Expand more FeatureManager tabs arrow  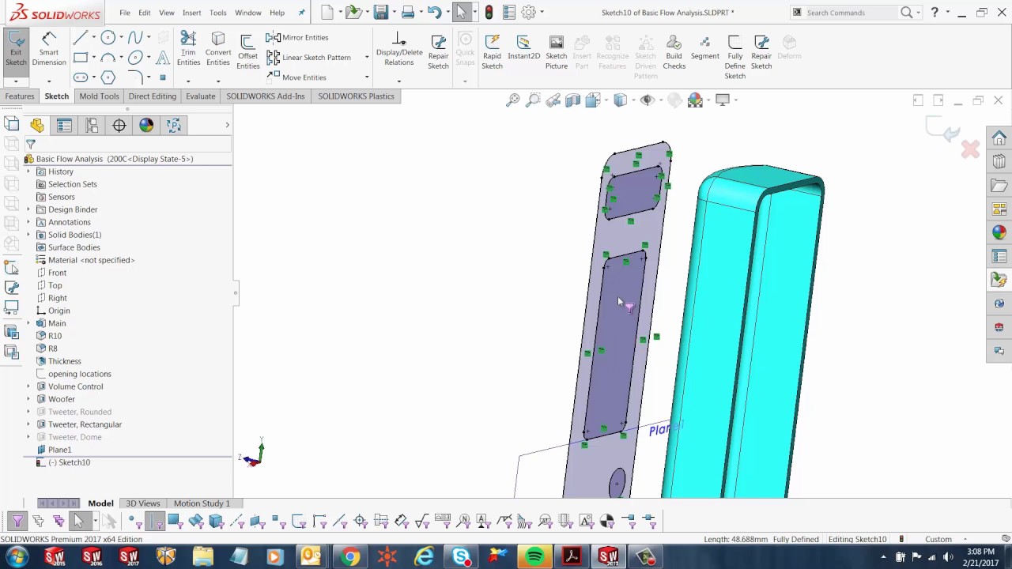[x=227, y=125]
